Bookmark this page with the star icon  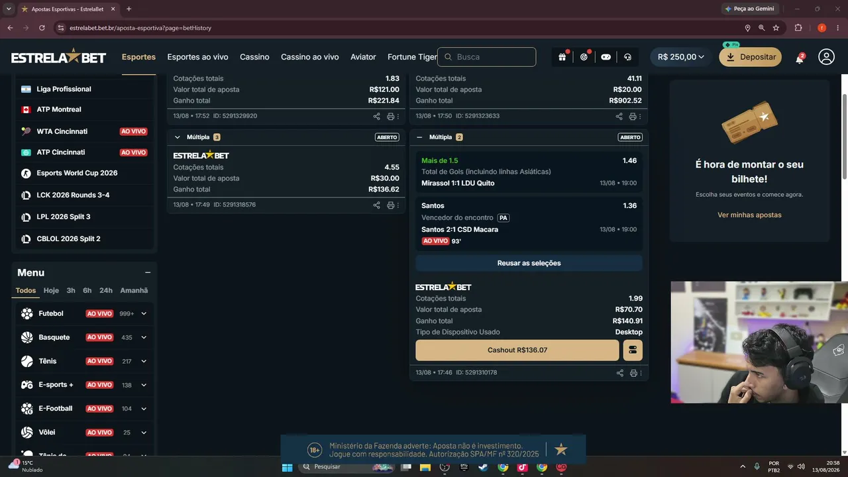pos(776,28)
